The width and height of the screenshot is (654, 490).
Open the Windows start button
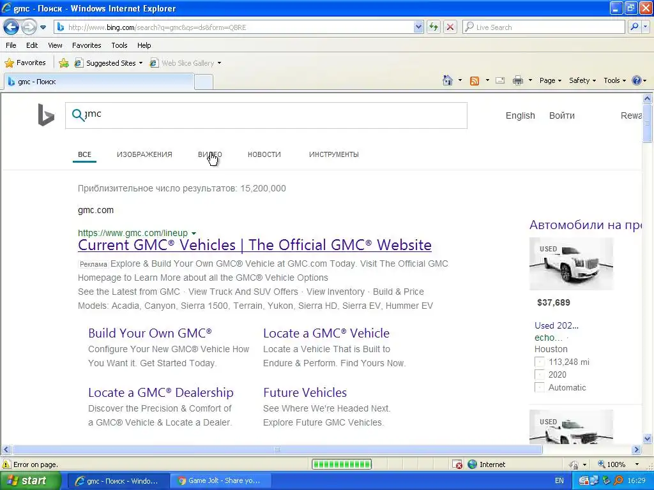tap(31, 481)
